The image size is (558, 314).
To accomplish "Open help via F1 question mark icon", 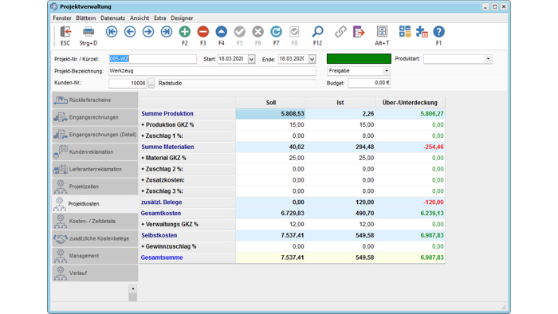I will [438, 32].
